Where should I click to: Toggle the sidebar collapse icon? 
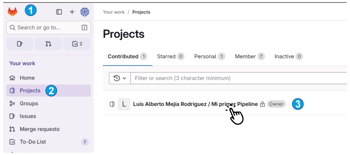point(59,12)
